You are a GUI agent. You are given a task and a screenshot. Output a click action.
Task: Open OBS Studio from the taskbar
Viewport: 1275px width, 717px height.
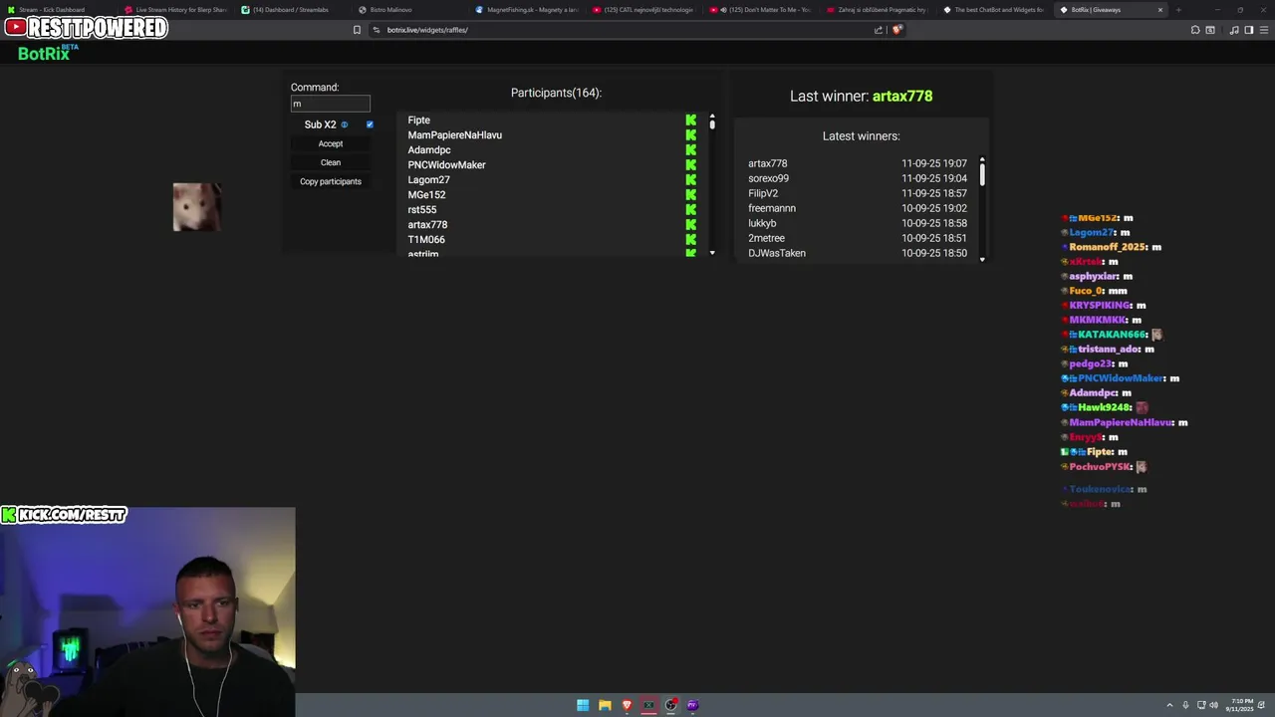point(670,705)
